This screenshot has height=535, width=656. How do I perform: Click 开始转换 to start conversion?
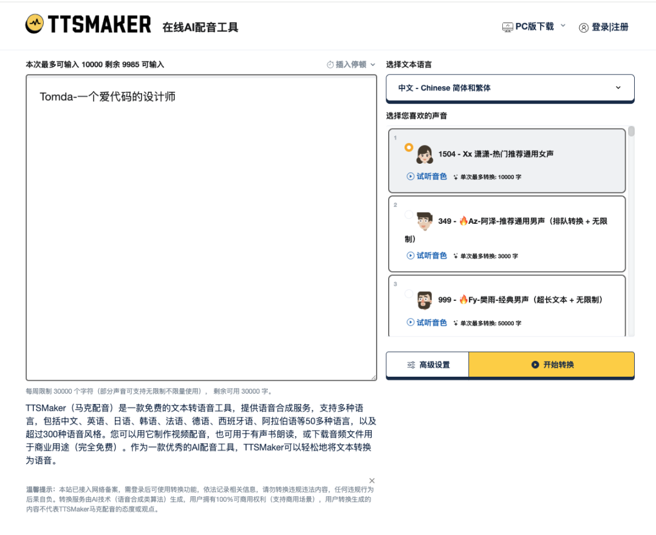[552, 365]
